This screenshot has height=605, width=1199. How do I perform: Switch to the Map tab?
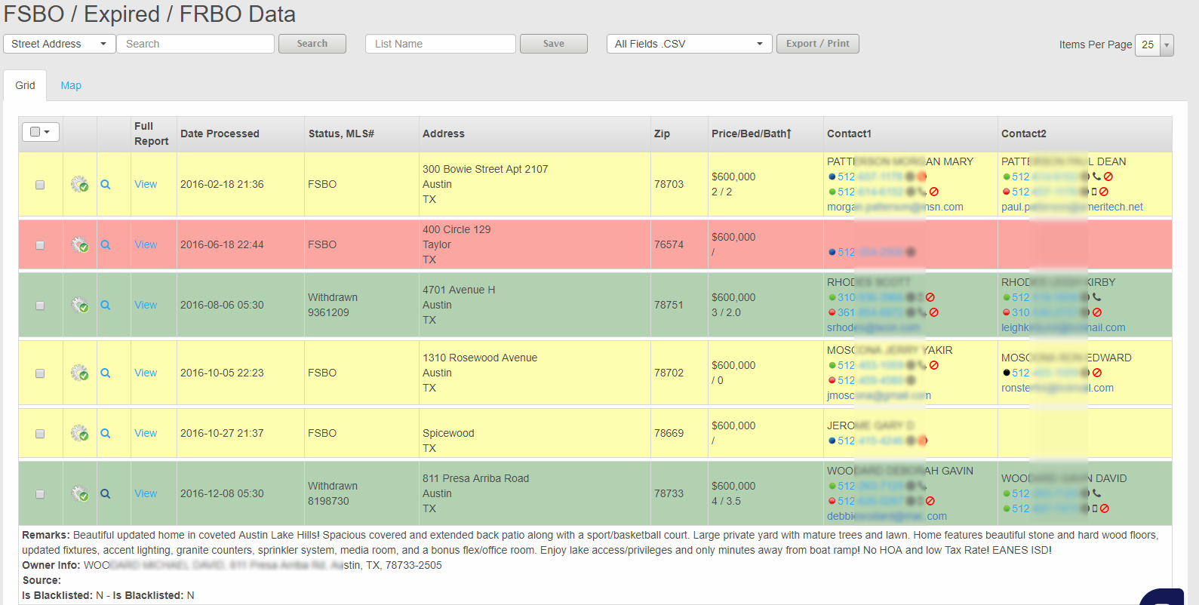(71, 85)
